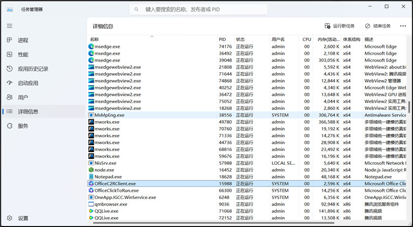Focus the search box for name, publisher or PID
This screenshot has width=413, height=227.
(x=198, y=9)
